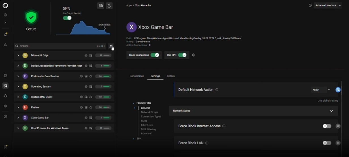Click the collapse icon next to the search bar
349x157 pixels.
[x=111, y=46]
